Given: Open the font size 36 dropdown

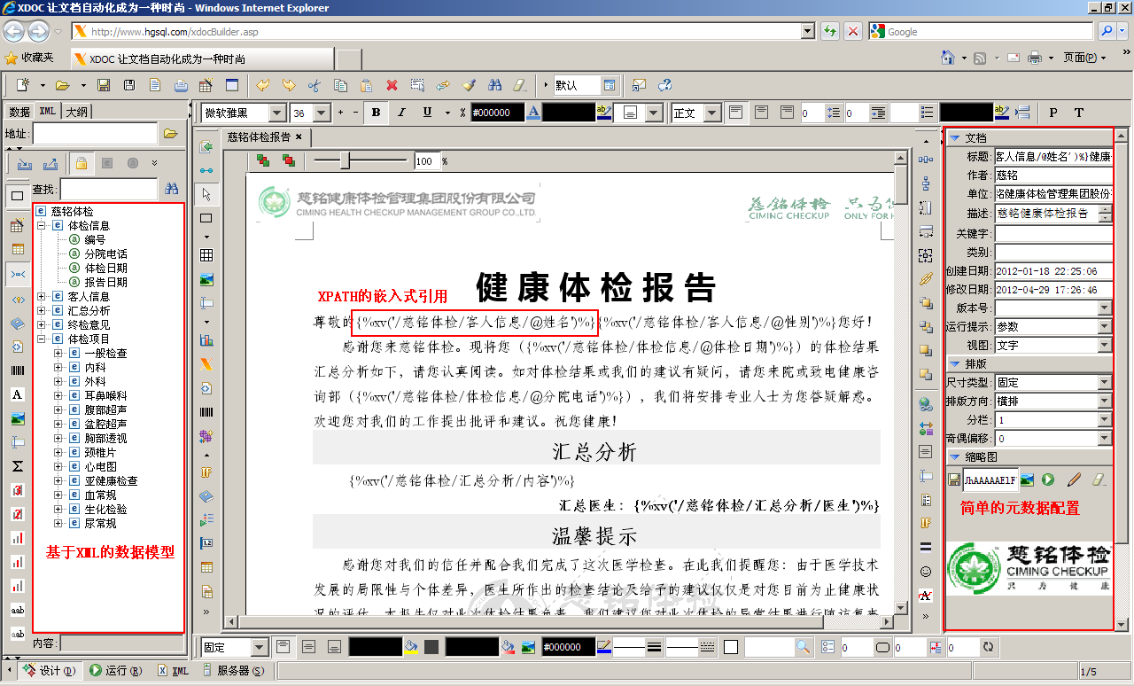Looking at the screenshot, I should tap(322, 113).
